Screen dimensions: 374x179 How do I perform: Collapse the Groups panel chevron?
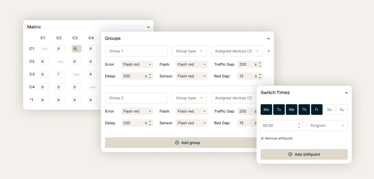click(x=269, y=38)
